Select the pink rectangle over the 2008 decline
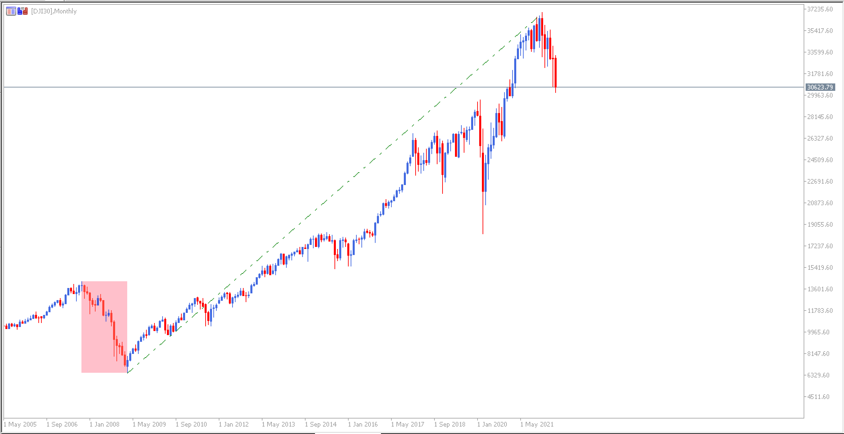Image resolution: width=844 pixels, height=434 pixels. coord(104,327)
